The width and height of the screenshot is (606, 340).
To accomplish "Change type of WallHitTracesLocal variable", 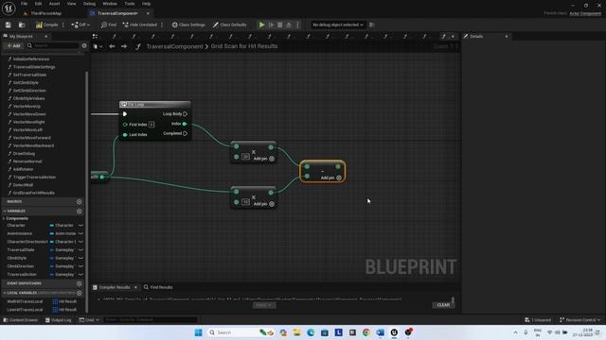I will (65, 301).
